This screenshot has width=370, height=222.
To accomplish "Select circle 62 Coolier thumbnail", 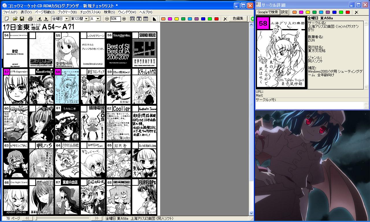I will point(119,123).
